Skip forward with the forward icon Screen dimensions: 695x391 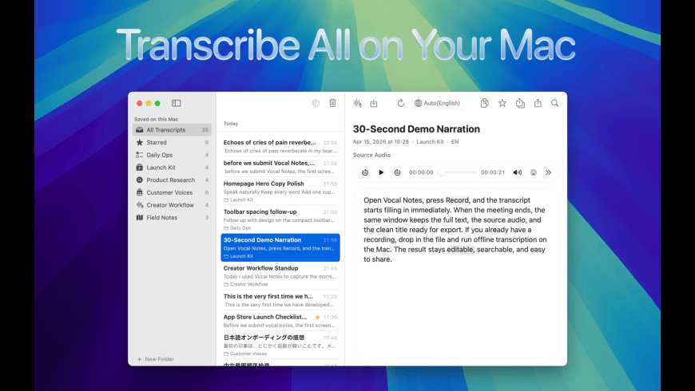point(397,172)
